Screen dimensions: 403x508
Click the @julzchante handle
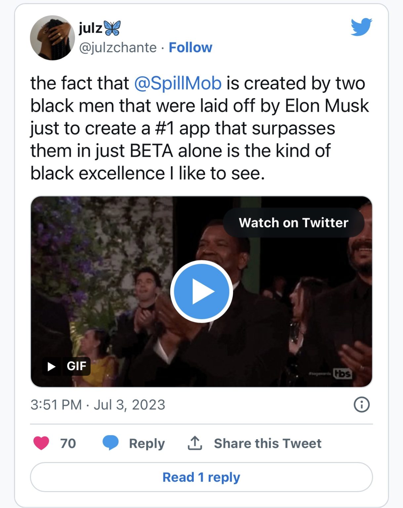point(118,48)
